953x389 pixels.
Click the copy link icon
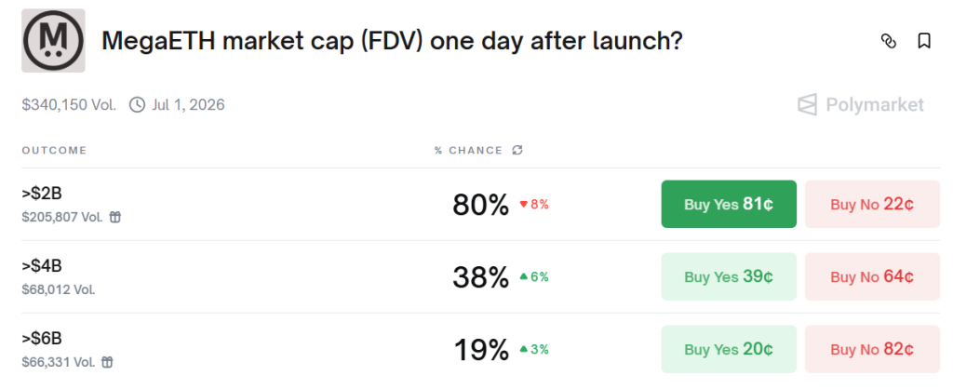[889, 41]
